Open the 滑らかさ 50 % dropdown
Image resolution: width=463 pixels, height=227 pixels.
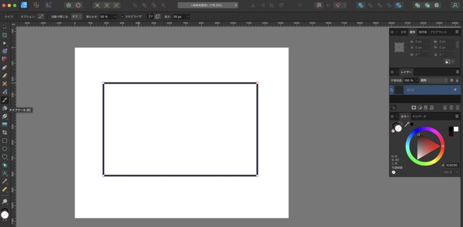115,16
